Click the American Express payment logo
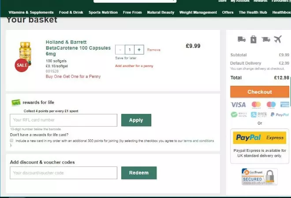The width and height of the screenshot is (291, 198). [285, 104]
